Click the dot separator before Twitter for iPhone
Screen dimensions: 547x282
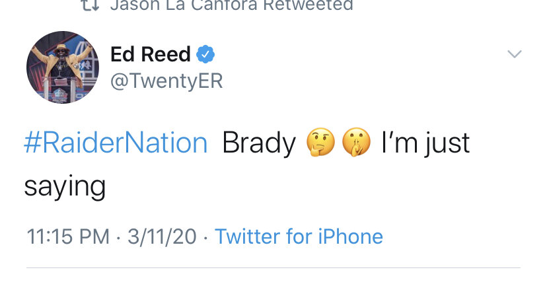205,238
